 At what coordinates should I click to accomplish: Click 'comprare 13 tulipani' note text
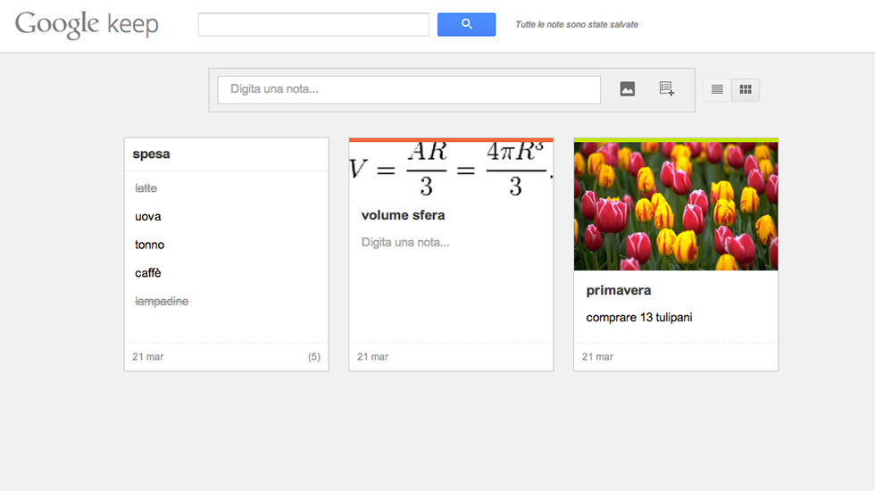click(x=639, y=318)
